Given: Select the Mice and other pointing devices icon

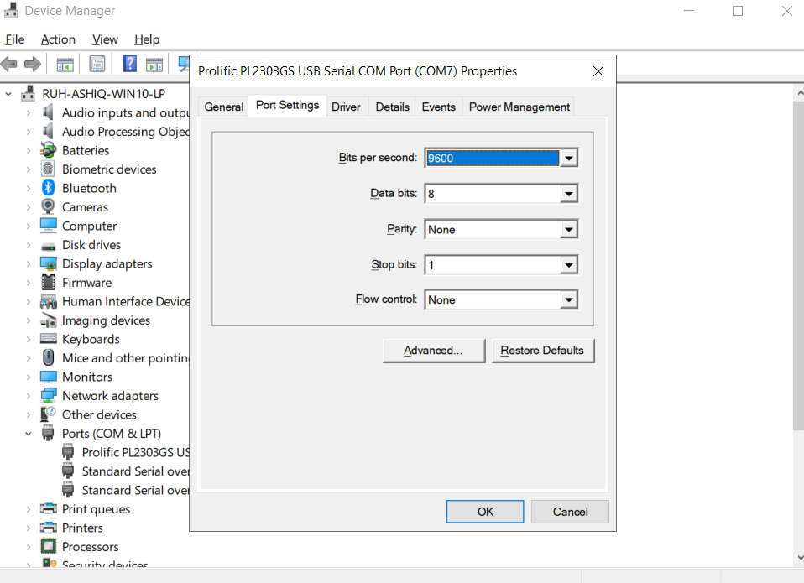Looking at the screenshot, I should (48, 358).
